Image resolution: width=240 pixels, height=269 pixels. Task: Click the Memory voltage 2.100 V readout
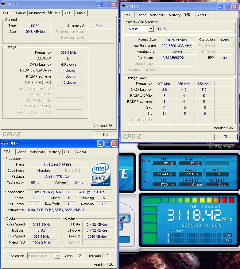click(x=191, y=174)
